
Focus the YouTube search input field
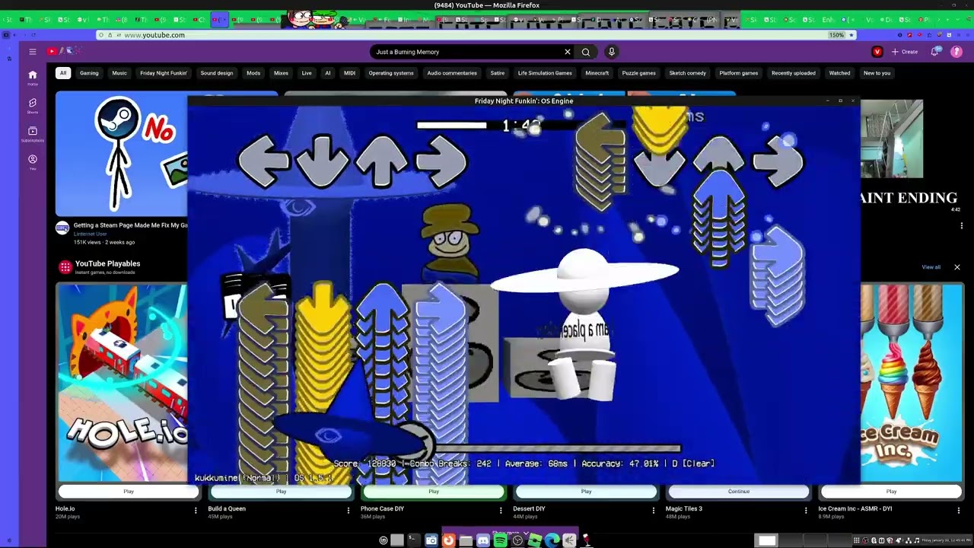[467, 52]
